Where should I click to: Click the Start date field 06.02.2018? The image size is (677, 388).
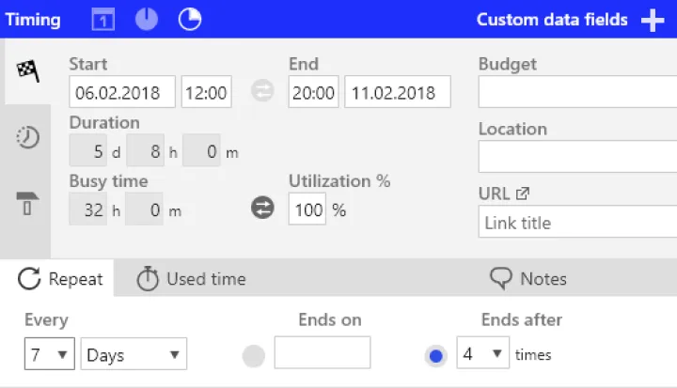(x=122, y=92)
